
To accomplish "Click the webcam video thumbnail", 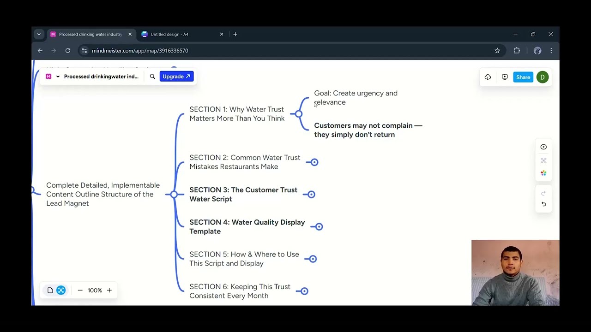I will (x=515, y=273).
